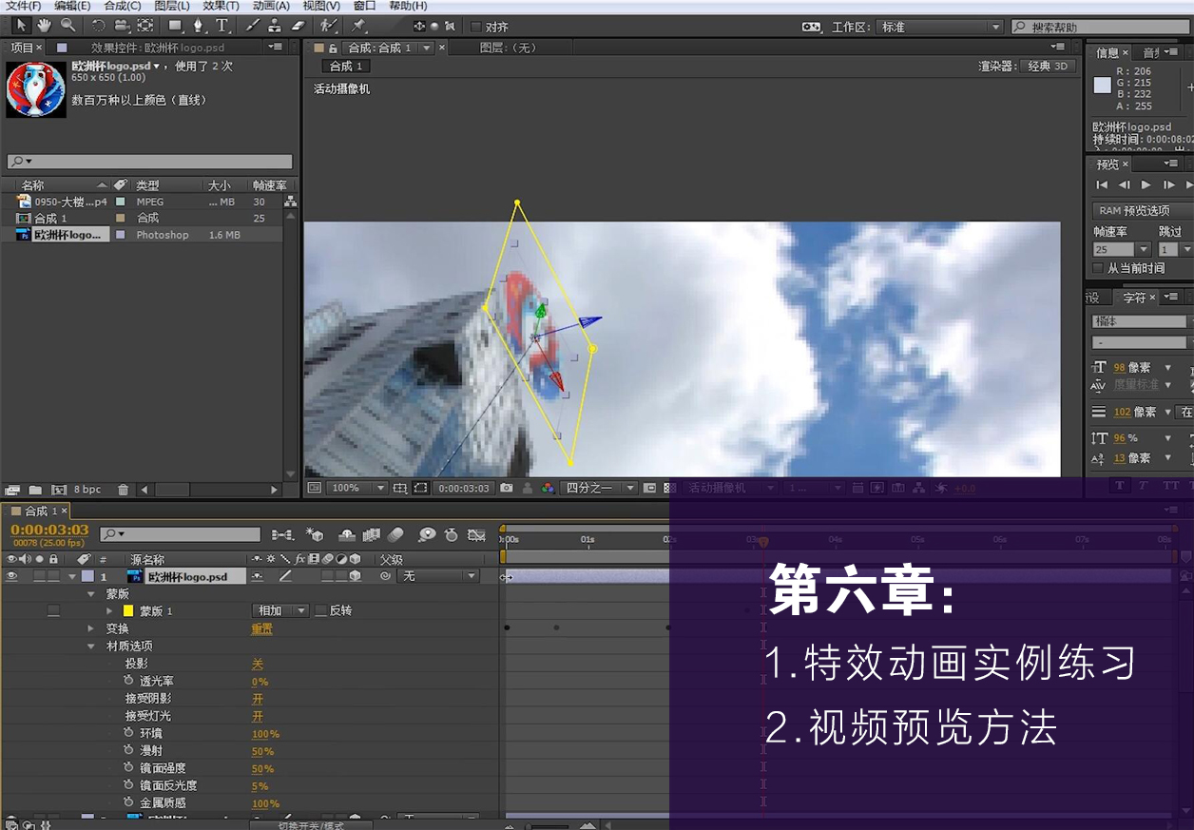1194x830 pixels.
Task: Click the label color swatch of layer 1
Action: (87, 576)
